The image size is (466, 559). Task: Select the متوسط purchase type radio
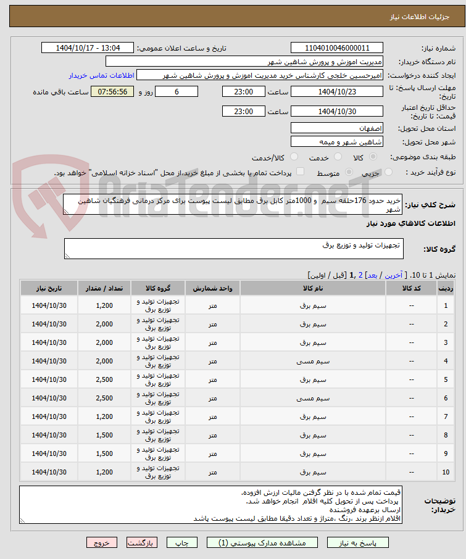(x=349, y=172)
